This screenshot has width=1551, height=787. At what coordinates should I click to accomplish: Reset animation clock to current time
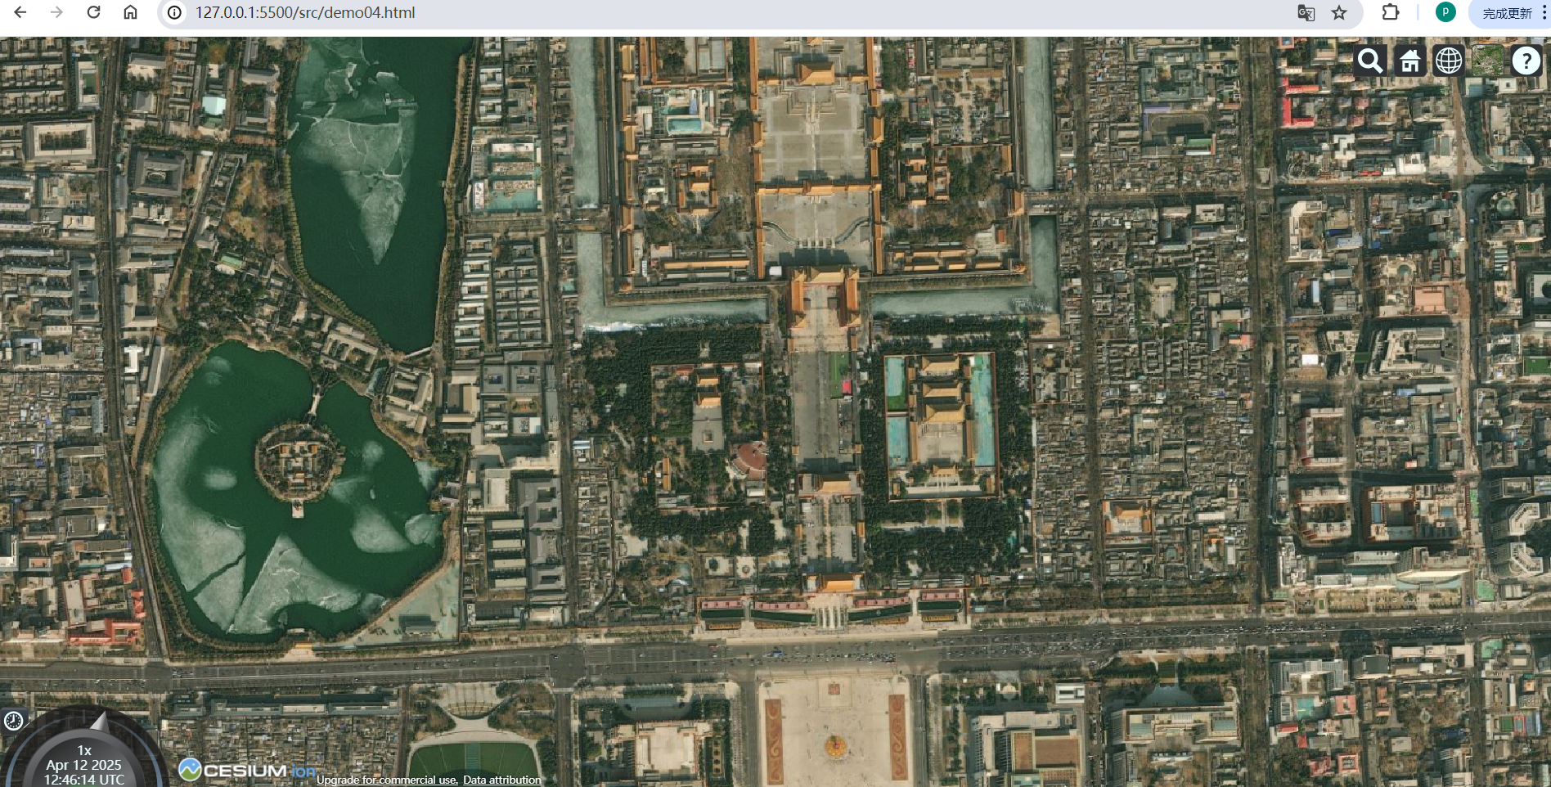point(14,721)
